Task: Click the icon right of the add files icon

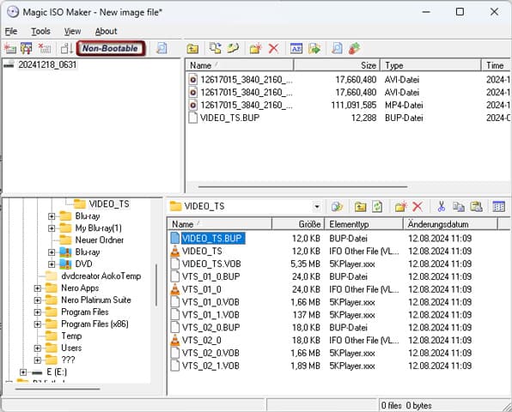Action: tap(233, 48)
